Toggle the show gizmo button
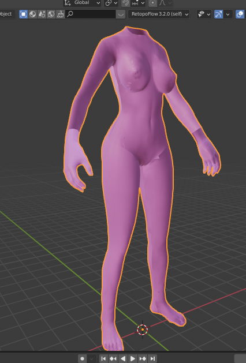This screenshot has width=246, height=363. (x=219, y=14)
